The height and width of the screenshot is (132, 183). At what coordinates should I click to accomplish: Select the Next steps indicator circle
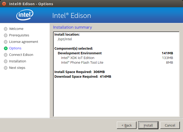pyautogui.click(x=5, y=68)
